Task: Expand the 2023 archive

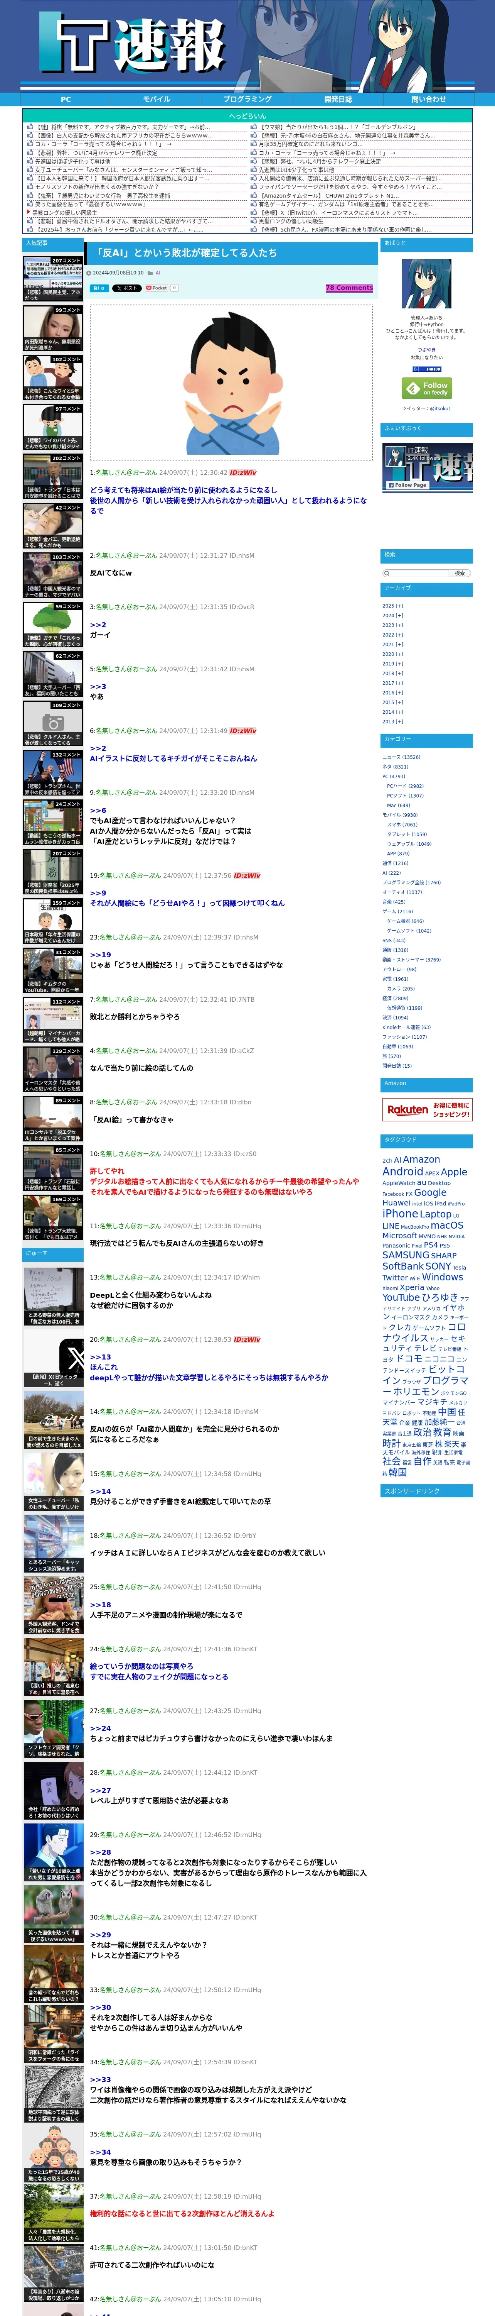Action: click(x=392, y=625)
